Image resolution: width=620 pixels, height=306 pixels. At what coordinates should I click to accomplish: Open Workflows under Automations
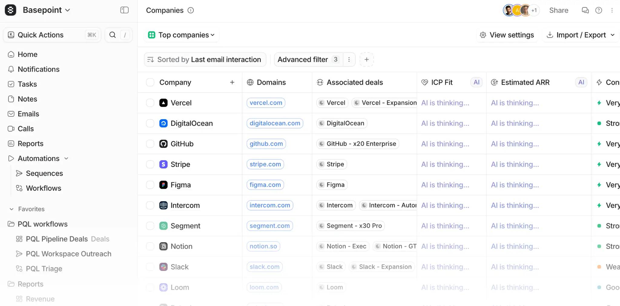point(39,188)
